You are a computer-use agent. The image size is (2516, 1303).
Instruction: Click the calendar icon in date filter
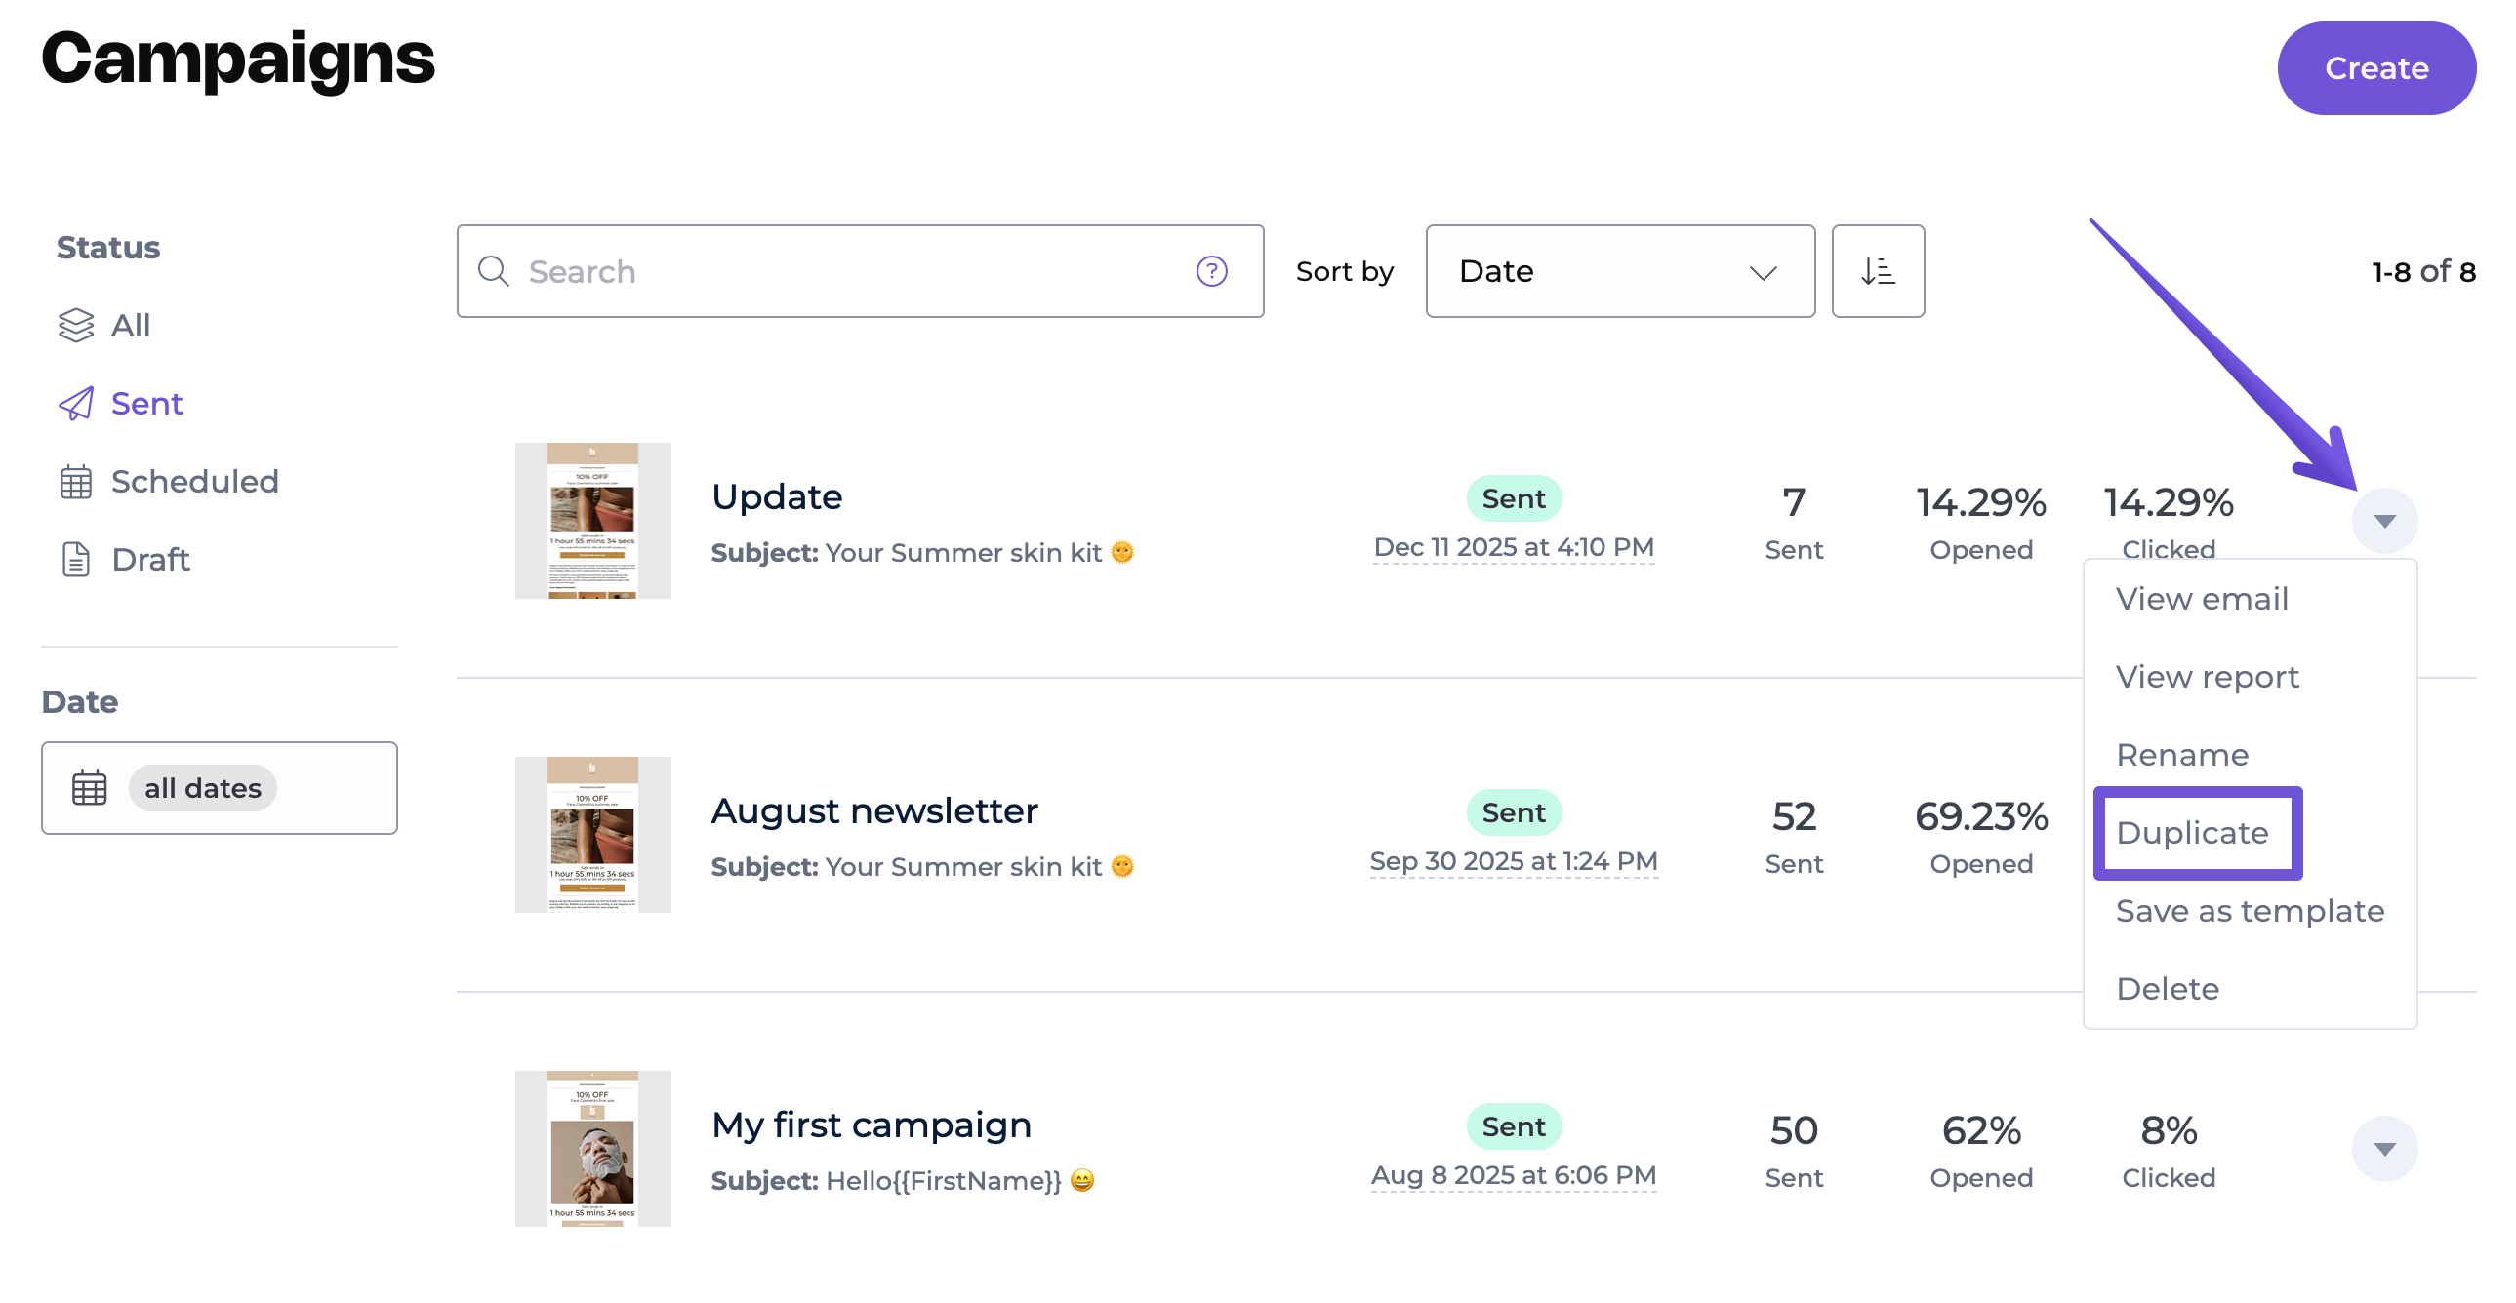(90, 788)
